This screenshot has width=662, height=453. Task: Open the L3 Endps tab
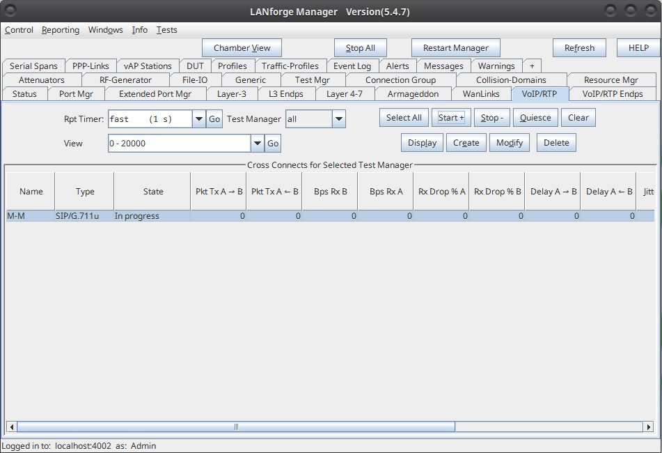click(286, 94)
